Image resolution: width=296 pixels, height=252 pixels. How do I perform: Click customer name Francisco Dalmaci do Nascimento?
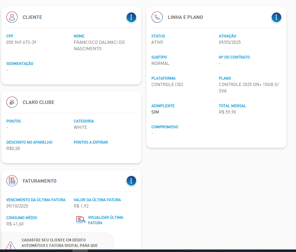tap(99, 45)
